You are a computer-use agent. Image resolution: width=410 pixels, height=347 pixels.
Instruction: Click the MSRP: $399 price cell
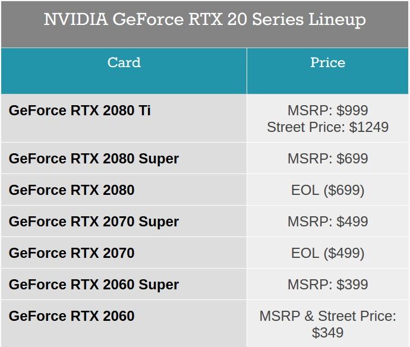[327, 285]
